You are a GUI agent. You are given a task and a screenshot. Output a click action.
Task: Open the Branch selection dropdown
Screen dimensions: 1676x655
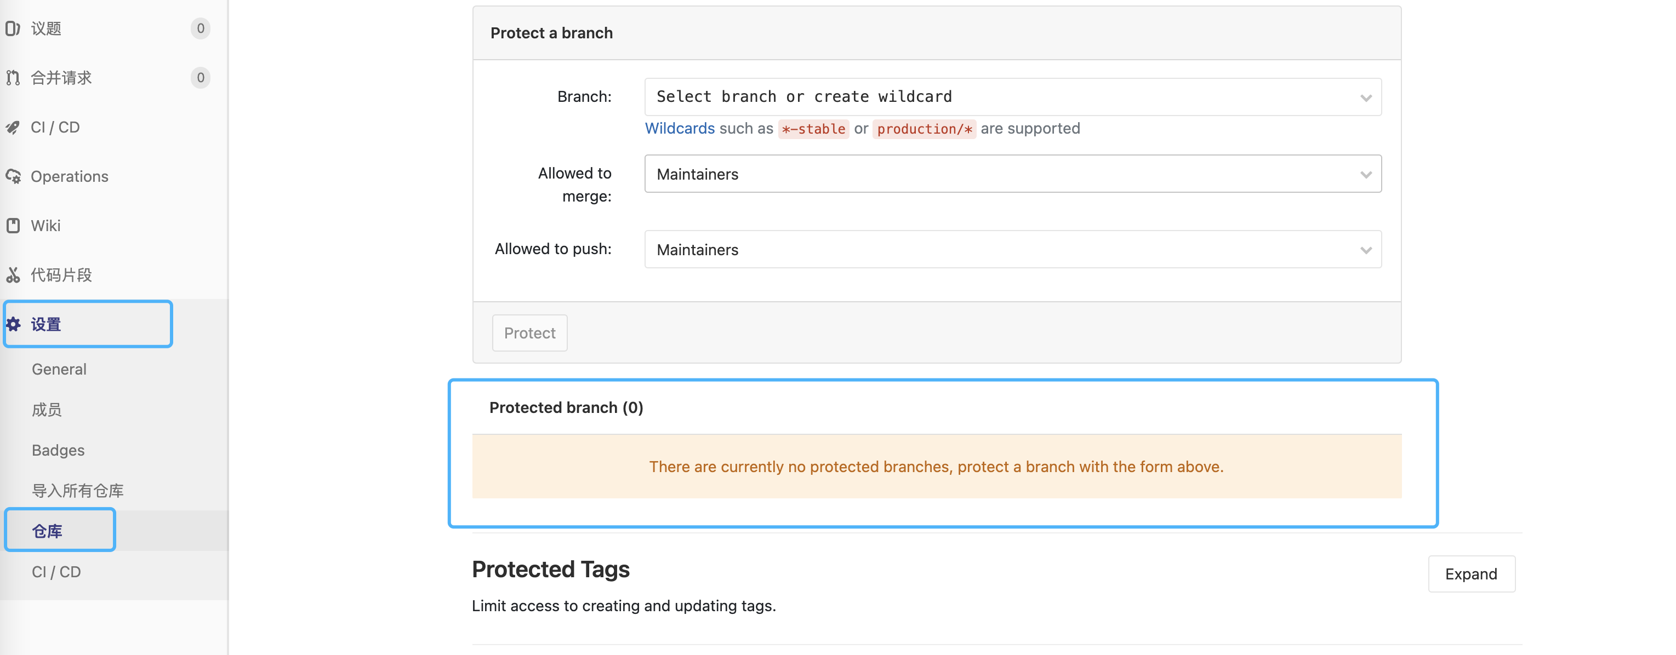1012,97
